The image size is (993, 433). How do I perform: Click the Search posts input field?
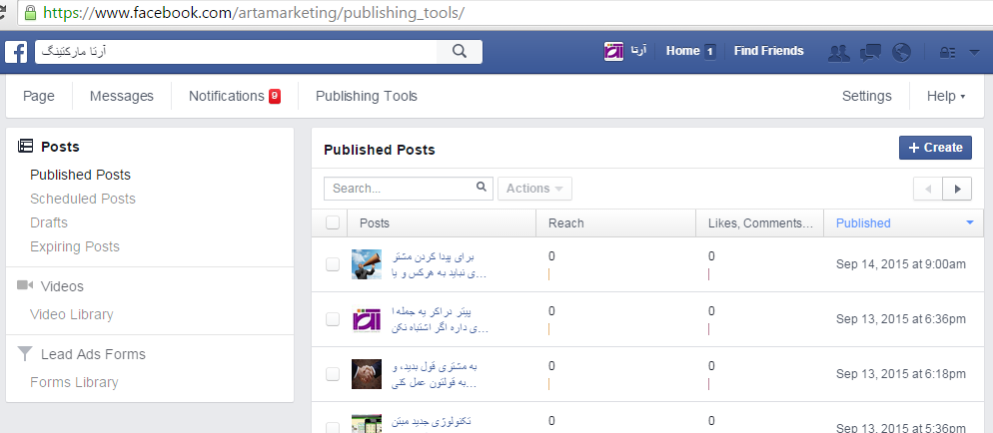pos(400,188)
